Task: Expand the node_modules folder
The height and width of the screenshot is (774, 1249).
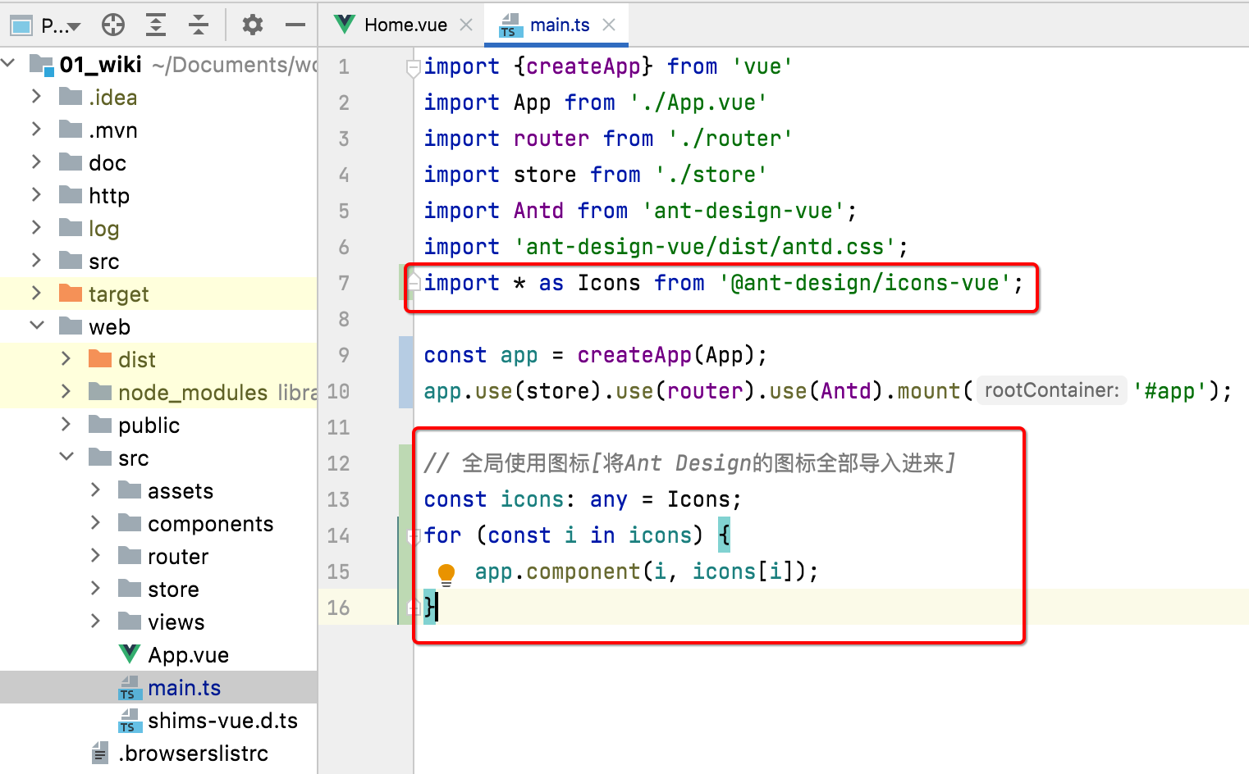Action: coord(66,391)
